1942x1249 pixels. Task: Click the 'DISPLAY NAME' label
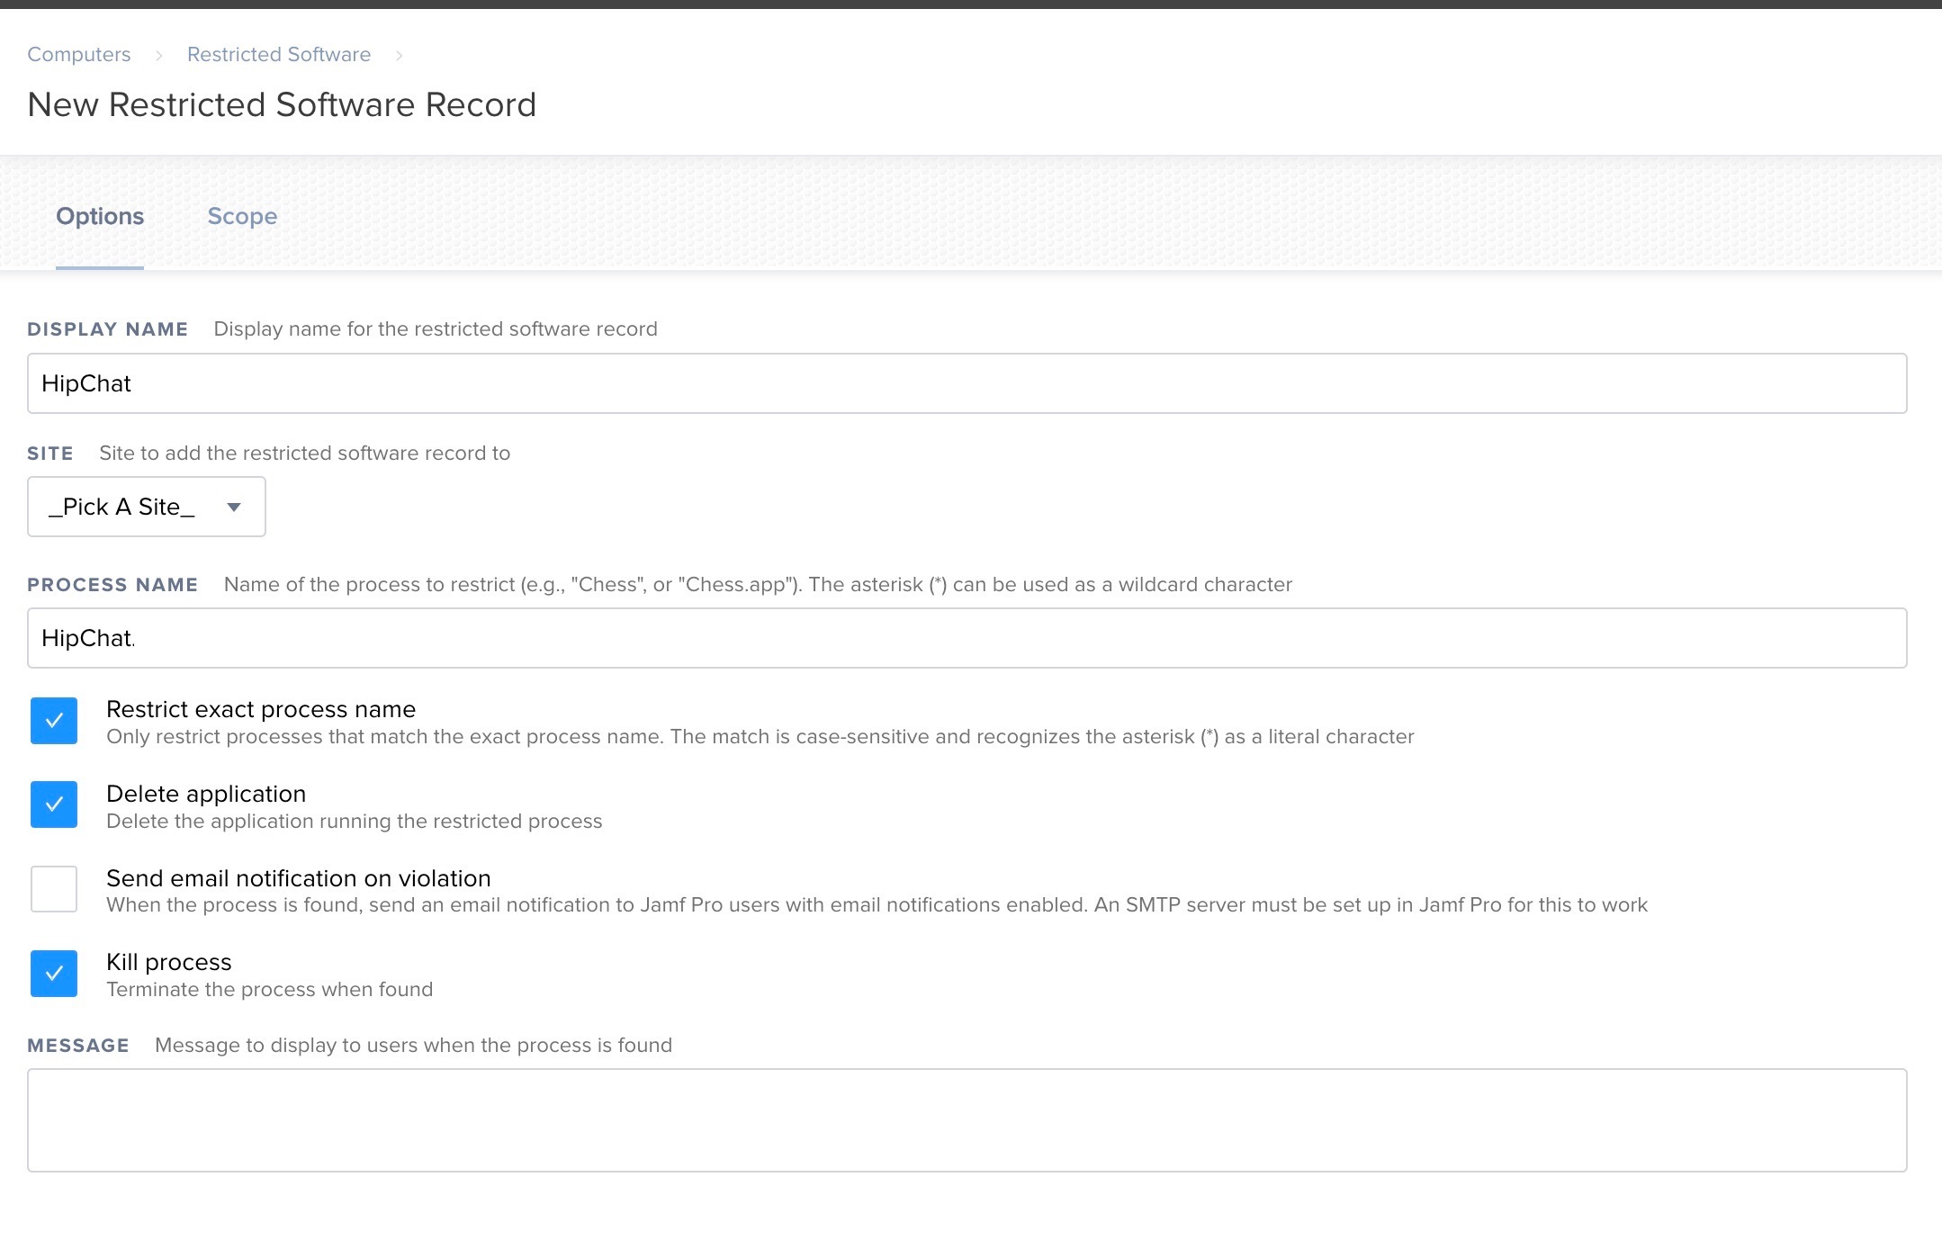click(108, 329)
